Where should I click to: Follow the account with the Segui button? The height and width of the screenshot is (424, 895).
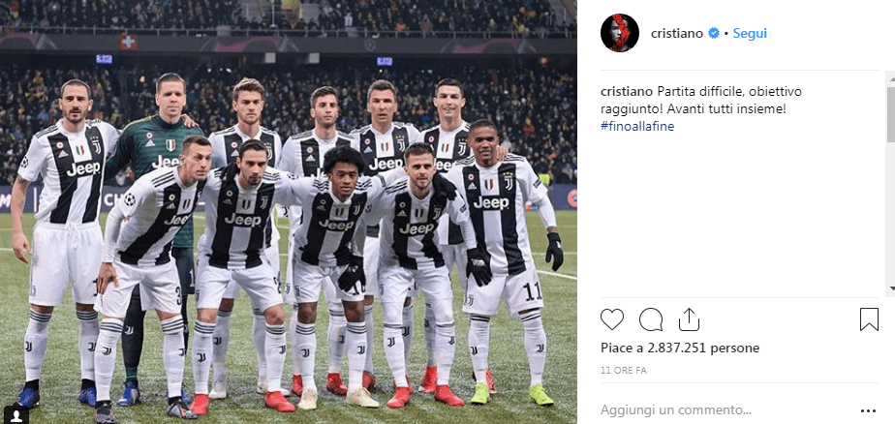click(x=750, y=34)
